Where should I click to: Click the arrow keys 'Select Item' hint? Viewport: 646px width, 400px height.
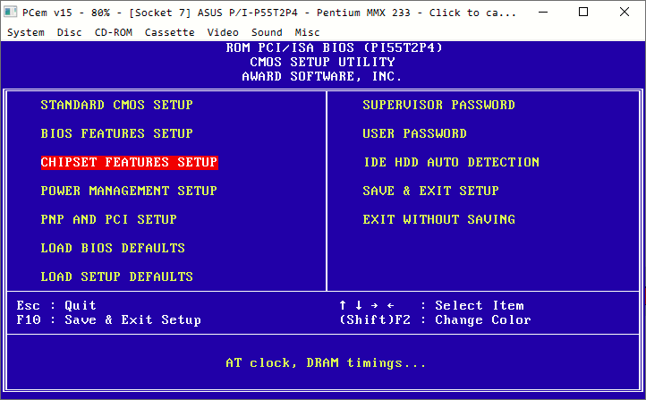coord(431,305)
